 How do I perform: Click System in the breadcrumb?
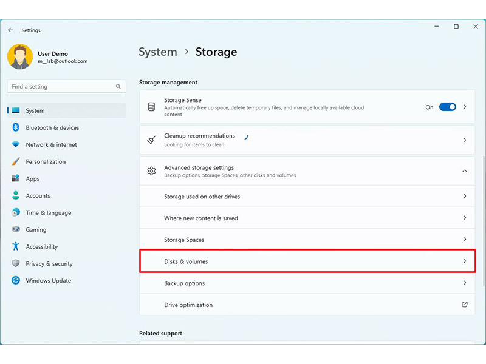[x=158, y=52]
